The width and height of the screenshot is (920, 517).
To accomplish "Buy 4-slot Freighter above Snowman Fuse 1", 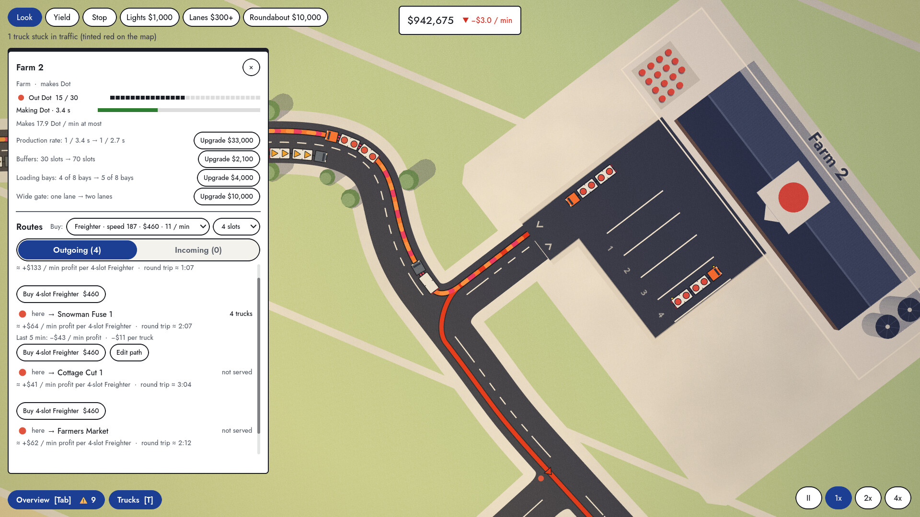I will pyautogui.click(x=61, y=294).
